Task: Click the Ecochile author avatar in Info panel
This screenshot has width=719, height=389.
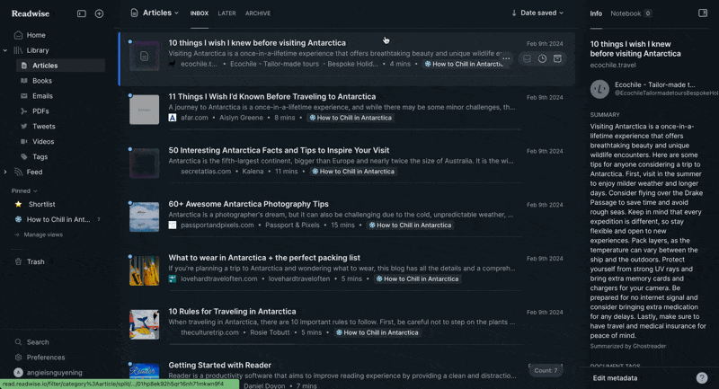Action: click(x=599, y=89)
